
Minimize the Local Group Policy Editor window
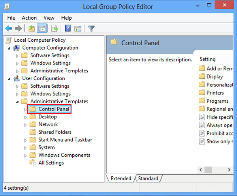(x=197, y=6)
